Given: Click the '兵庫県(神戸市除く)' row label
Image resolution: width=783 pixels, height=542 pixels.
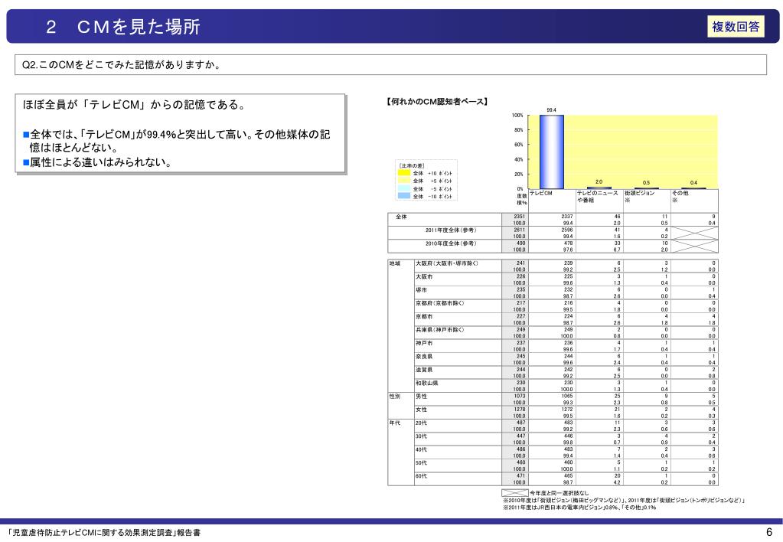Looking at the screenshot, I should (x=440, y=330).
